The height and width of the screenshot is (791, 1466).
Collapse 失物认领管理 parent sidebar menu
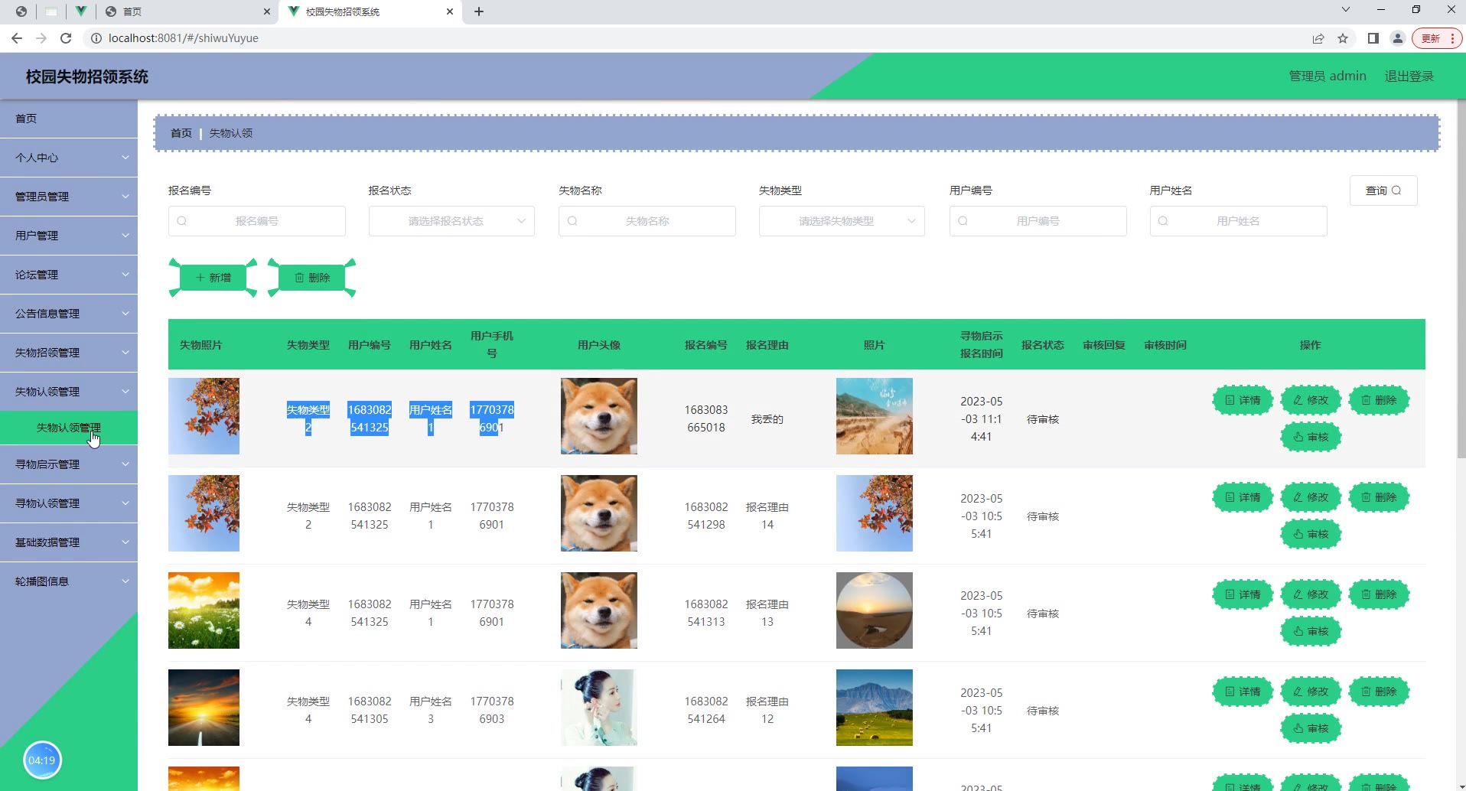pyautogui.click(x=69, y=392)
